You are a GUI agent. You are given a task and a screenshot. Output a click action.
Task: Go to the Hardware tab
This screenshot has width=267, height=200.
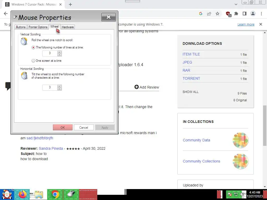click(x=68, y=27)
